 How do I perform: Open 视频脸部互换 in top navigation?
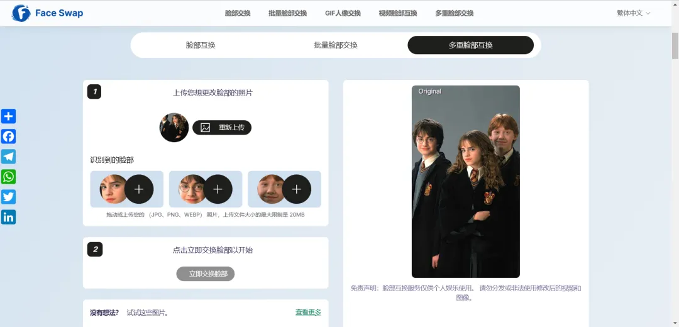(397, 13)
